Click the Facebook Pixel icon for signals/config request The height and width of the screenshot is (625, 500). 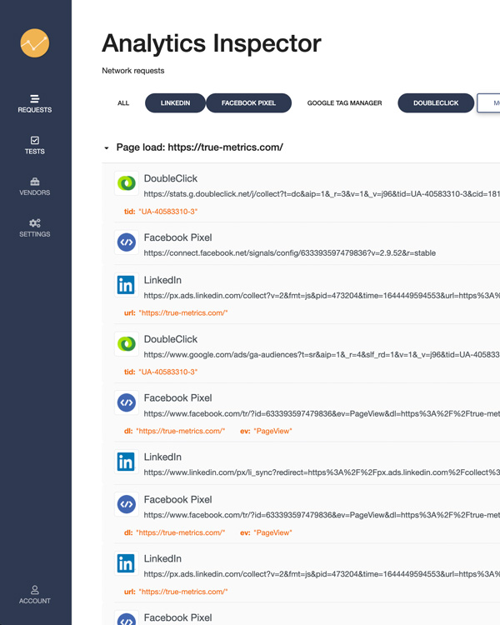coord(127,242)
